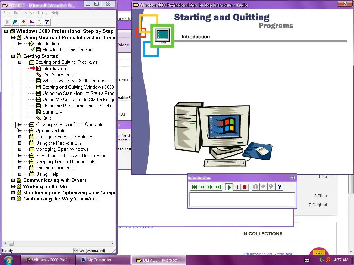Screen dimensions: 354x265
Task: Click the purple triangle page toolbar icon
Action: click(31, 22)
